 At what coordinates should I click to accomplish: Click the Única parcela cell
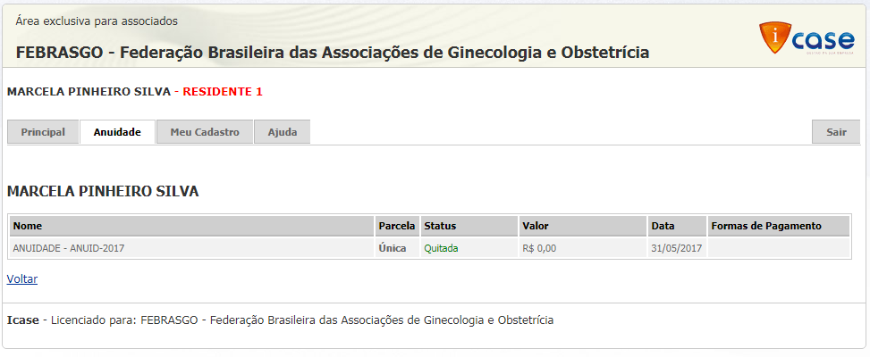tap(393, 248)
